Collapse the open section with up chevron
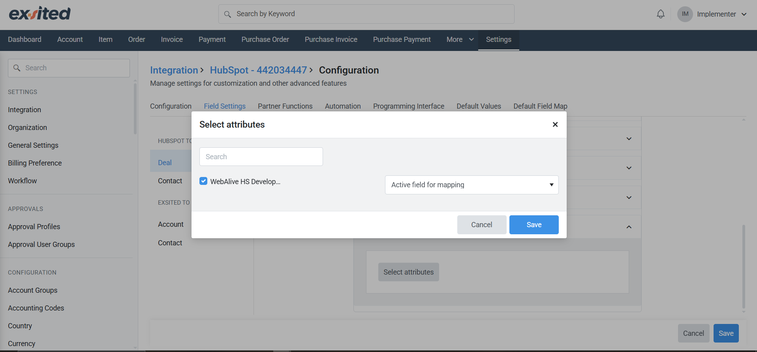The image size is (757, 352). [x=629, y=227]
